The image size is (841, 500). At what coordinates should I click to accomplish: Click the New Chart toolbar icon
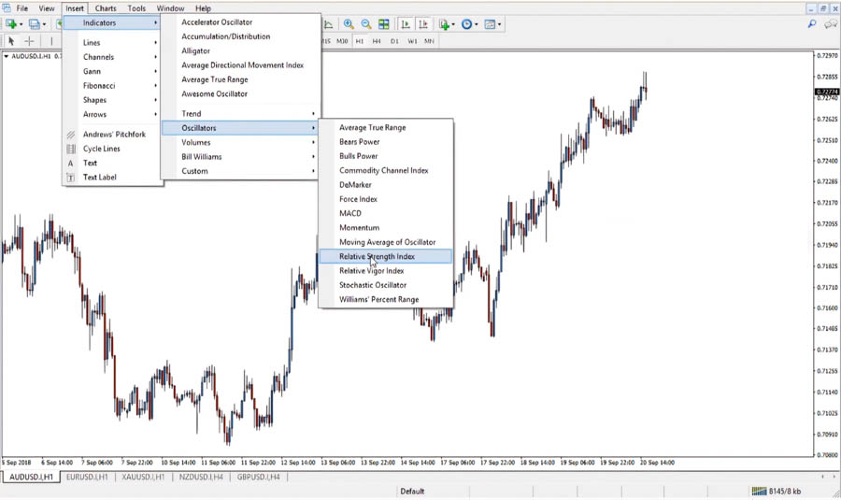pyautogui.click(x=10, y=24)
